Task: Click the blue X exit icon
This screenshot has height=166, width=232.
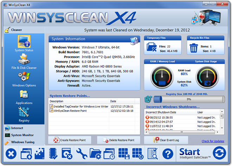Action: click(12, 154)
